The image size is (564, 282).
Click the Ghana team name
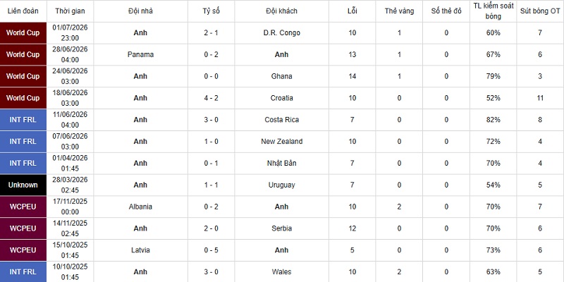click(281, 76)
